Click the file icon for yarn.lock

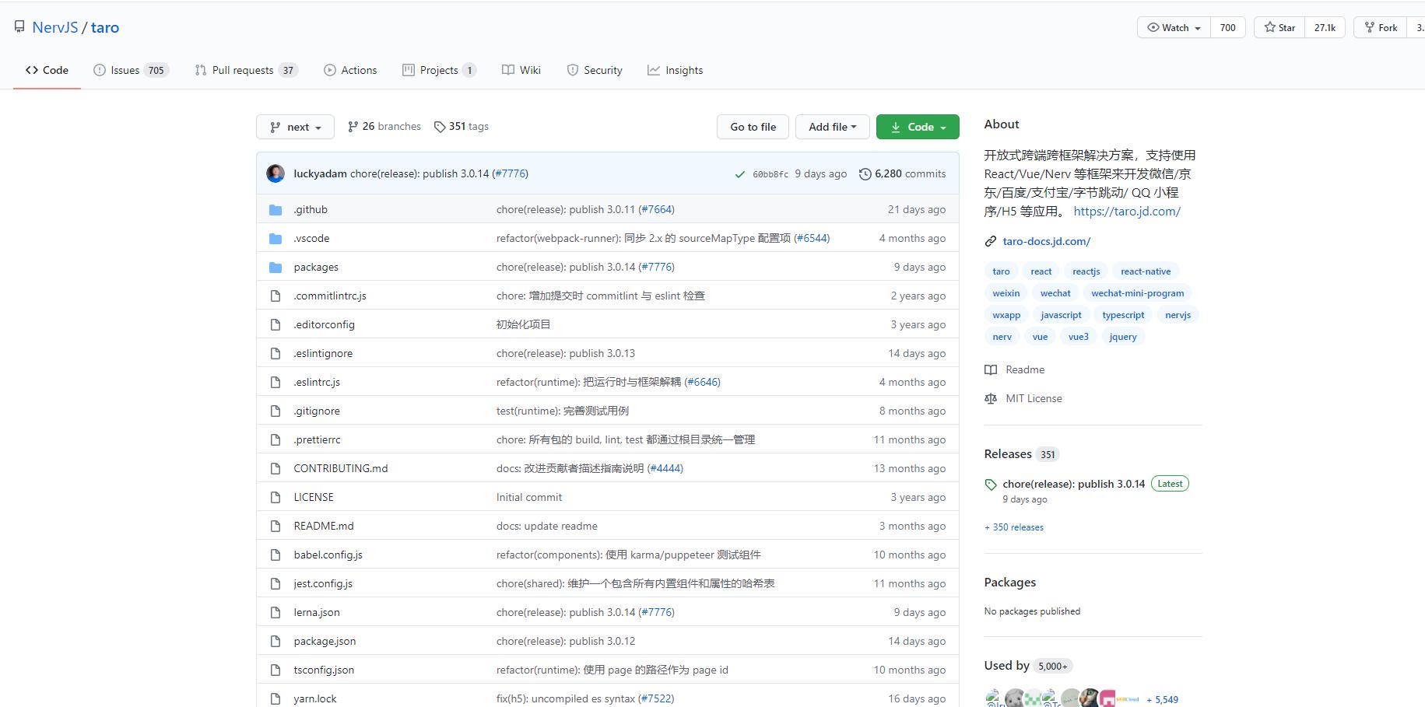(276, 699)
